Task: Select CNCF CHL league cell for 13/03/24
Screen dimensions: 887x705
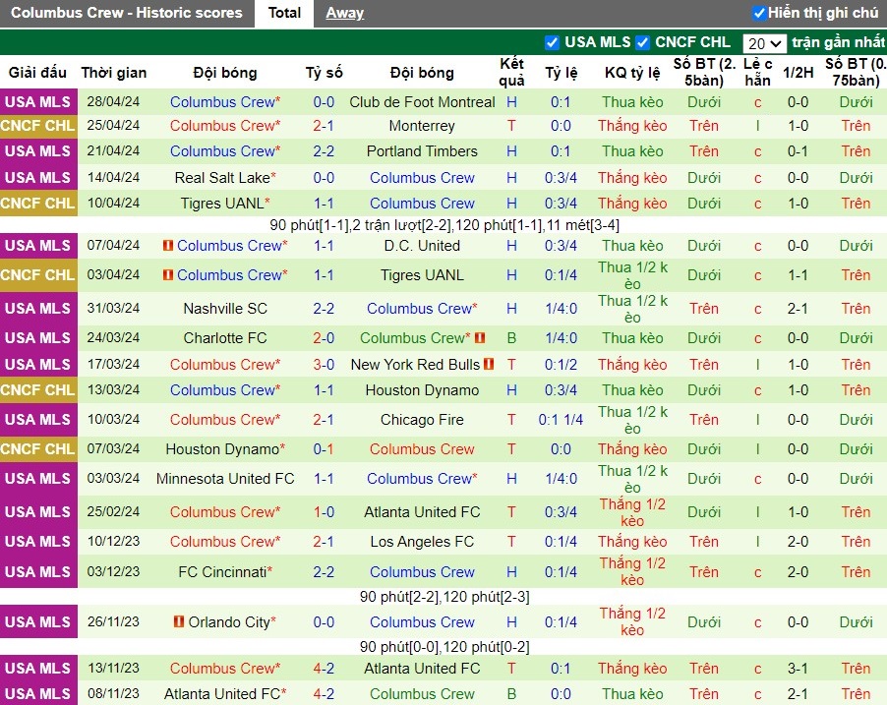Action: [38, 389]
